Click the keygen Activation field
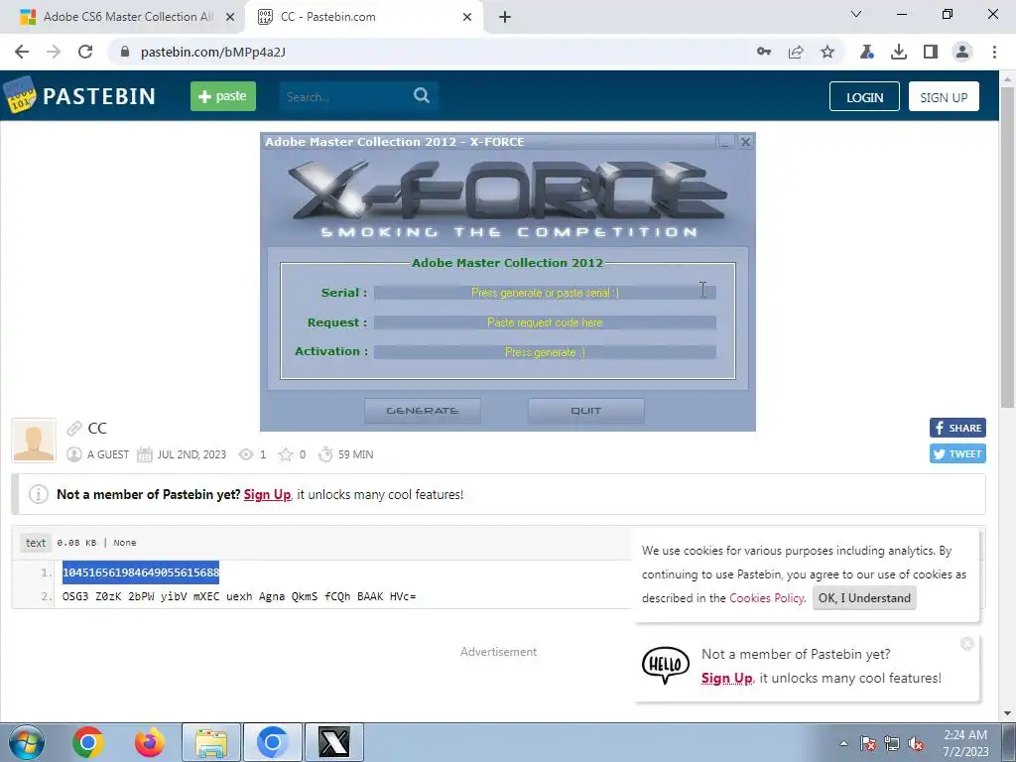Viewport: 1016px width, 762px height. click(x=545, y=352)
